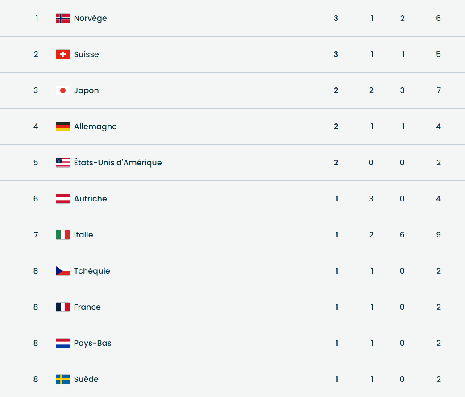Screen dimensions: 465x397
Task: Click the Italian flag icon
Action: pyautogui.click(x=63, y=235)
